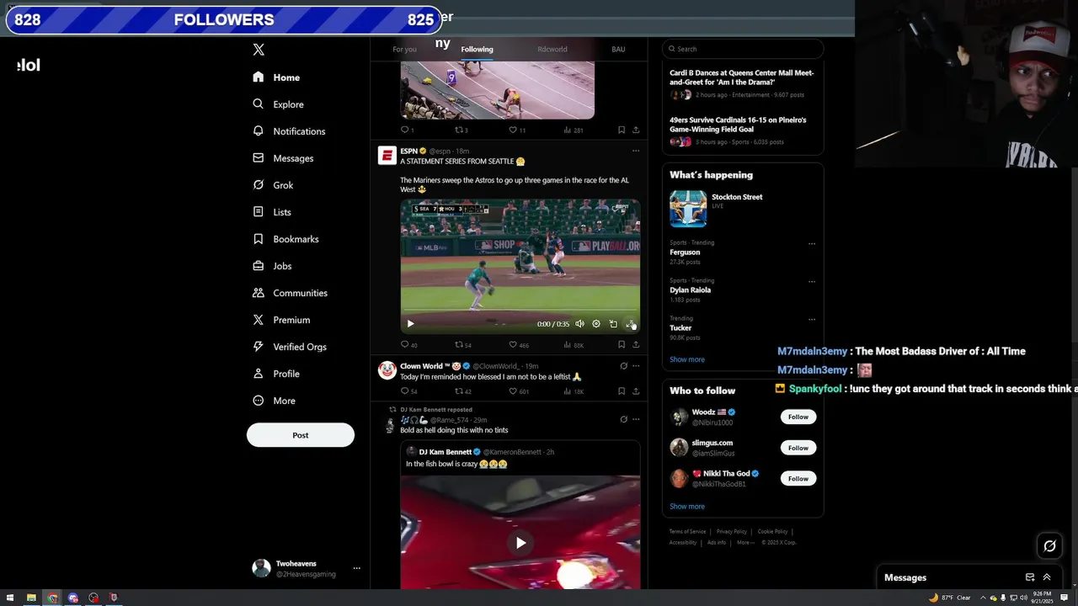Open Profile in the sidebar

pyautogui.click(x=275, y=374)
